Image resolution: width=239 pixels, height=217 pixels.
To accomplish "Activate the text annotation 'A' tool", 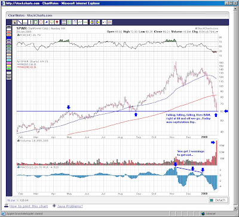I will tap(47, 22).
